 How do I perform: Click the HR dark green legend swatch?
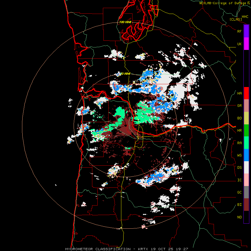tap(246, 131)
